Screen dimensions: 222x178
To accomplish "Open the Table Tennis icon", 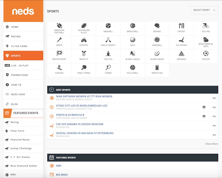I will tap(84, 69).
